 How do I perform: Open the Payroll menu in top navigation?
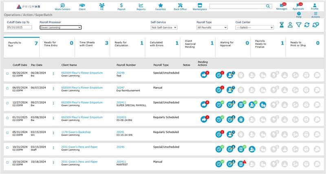[x=121, y=6]
